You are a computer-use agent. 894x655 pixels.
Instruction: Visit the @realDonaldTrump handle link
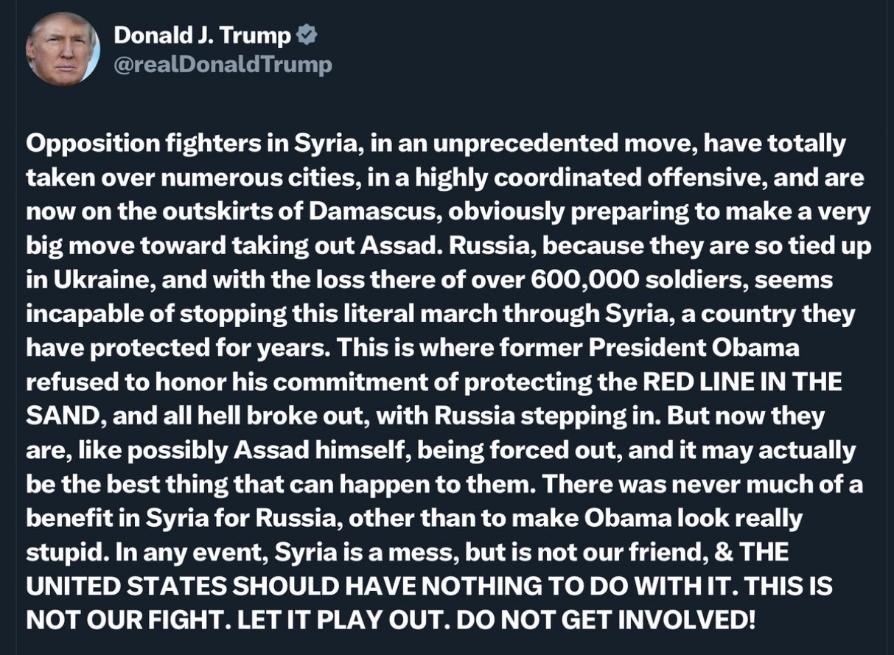(223, 65)
